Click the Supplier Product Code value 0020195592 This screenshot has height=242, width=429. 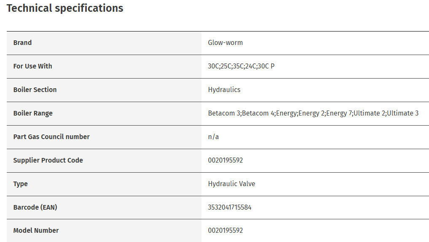pos(225,160)
